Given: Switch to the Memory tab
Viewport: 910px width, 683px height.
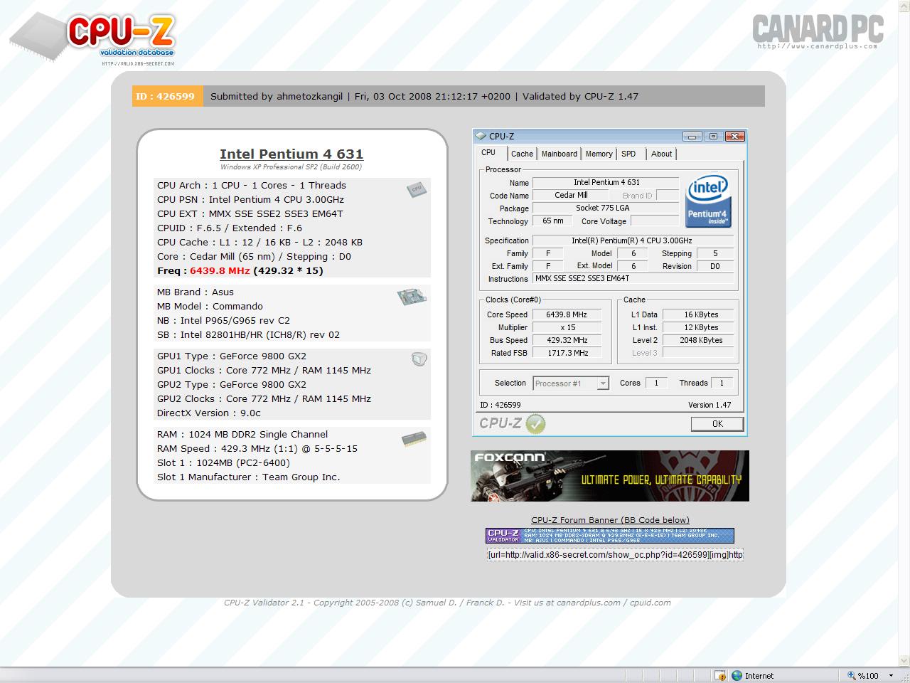Looking at the screenshot, I should (x=599, y=154).
